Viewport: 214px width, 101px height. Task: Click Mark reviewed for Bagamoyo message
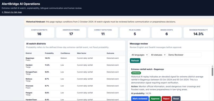coord(140,99)
